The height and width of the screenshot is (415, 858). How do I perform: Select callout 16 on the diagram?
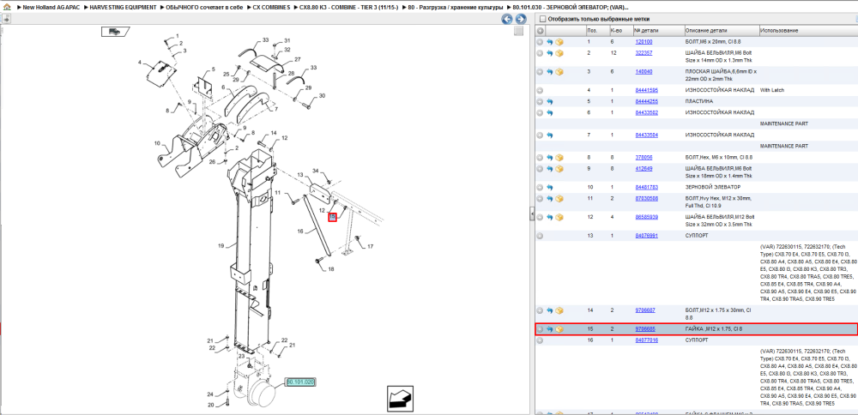299,232
